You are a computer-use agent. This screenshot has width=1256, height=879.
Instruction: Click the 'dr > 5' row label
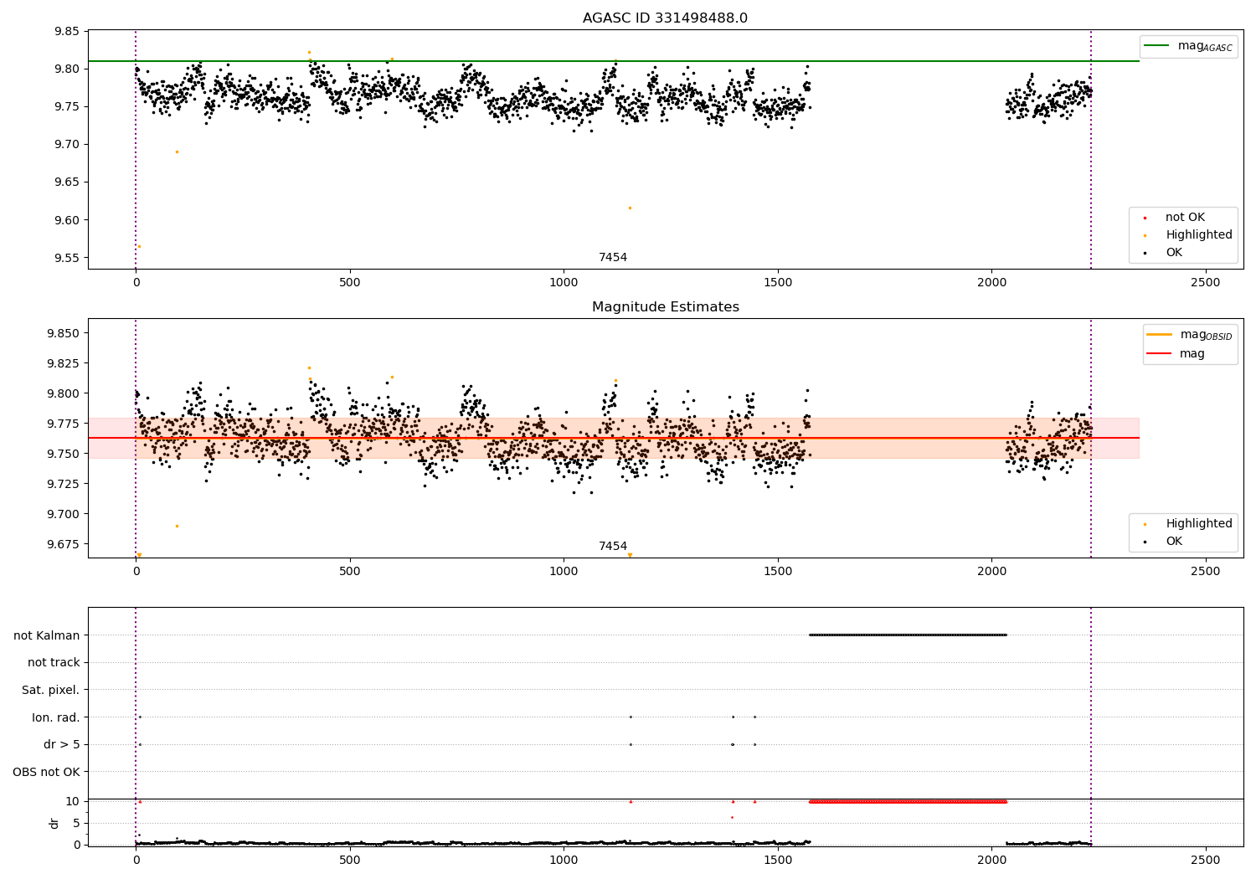tap(62, 745)
